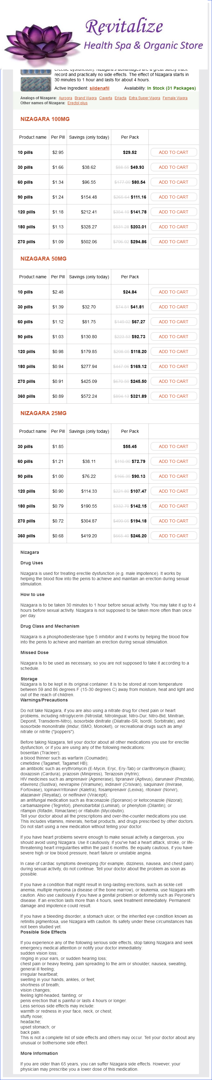
Task: Add 360 pills of Nizagara 25mg to cart
Action: point(174,536)
